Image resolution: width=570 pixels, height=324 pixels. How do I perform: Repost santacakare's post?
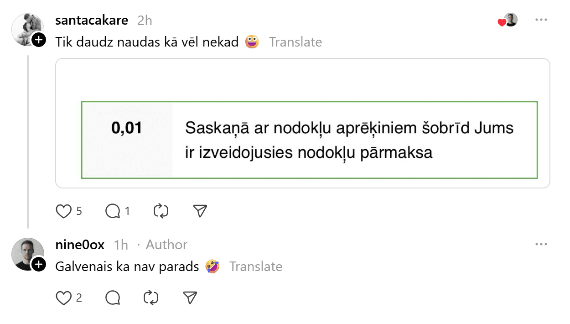[x=161, y=211]
